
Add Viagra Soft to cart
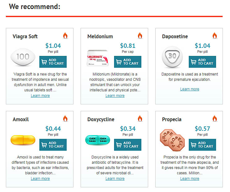[x=53, y=62]
